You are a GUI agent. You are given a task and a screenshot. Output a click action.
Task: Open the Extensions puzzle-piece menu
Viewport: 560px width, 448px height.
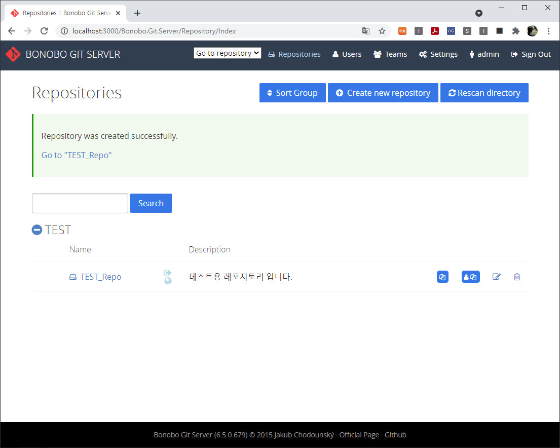click(x=516, y=31)
